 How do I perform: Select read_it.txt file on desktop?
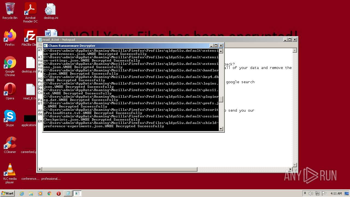coord(30,91)
